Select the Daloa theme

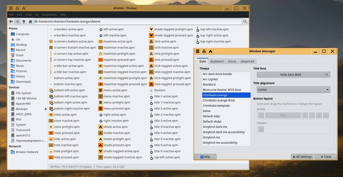pos(226,111)
